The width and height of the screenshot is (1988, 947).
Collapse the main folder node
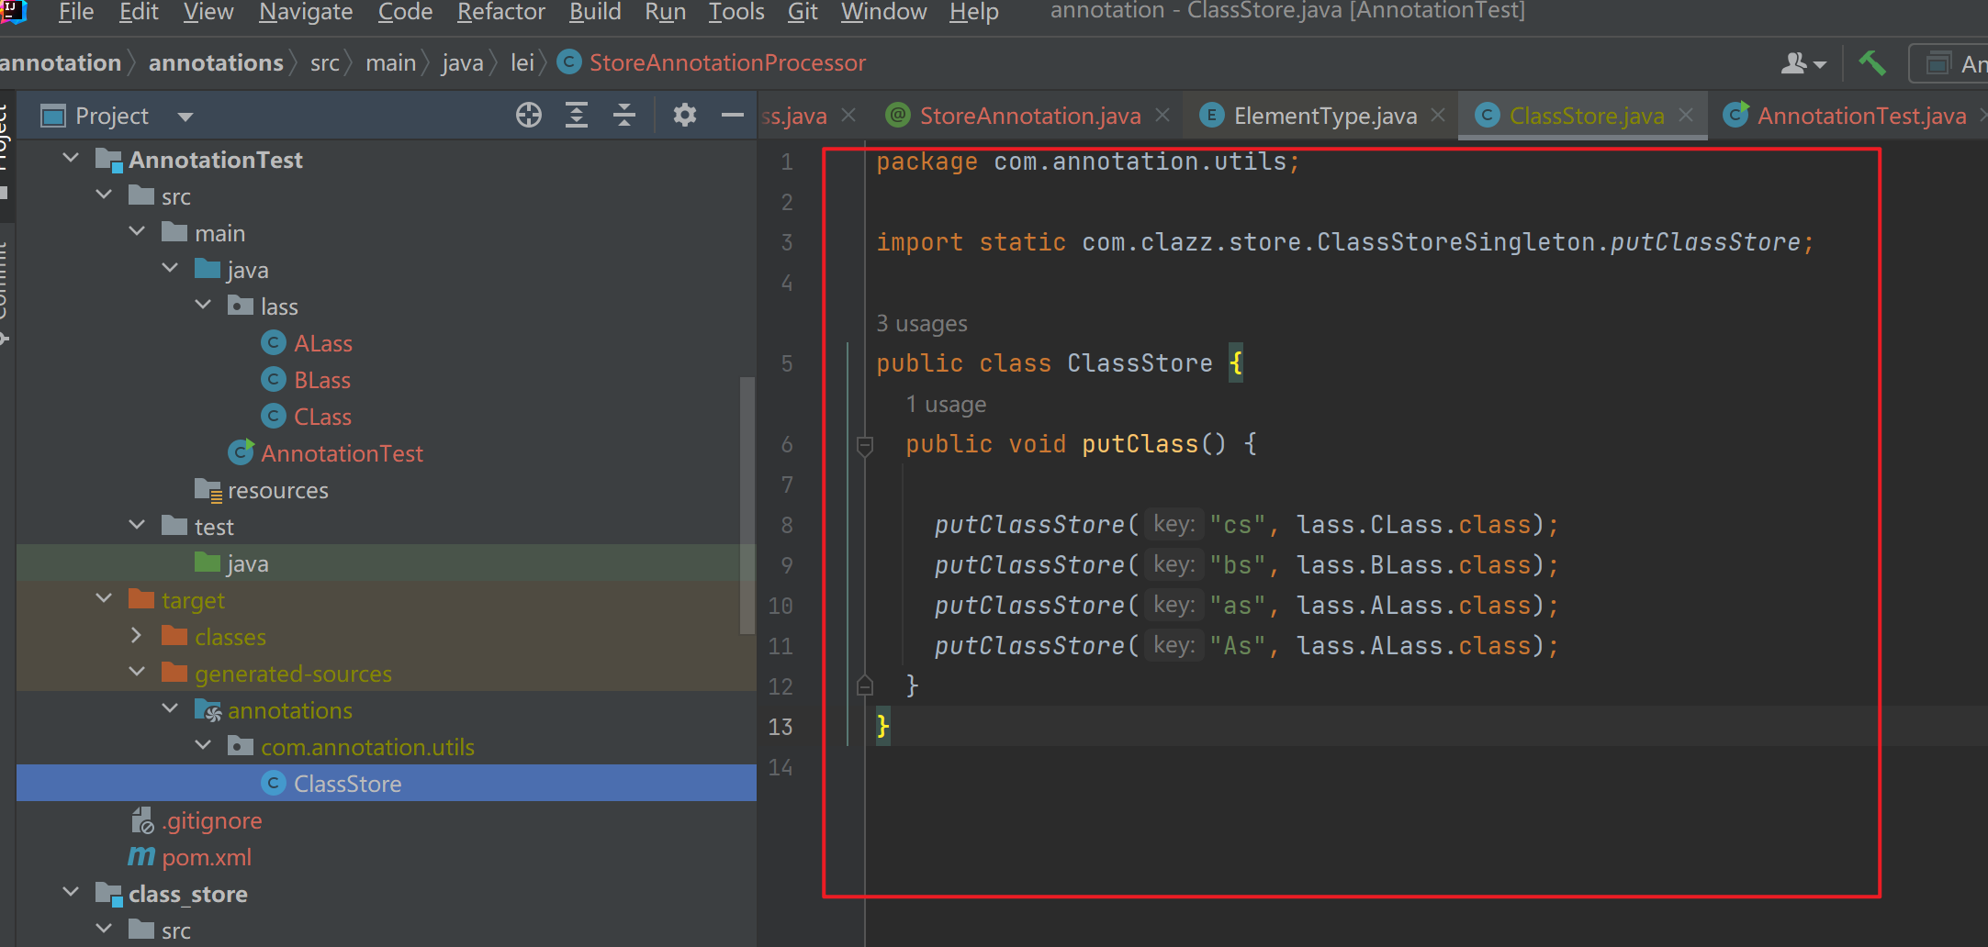tap(137, 231)
